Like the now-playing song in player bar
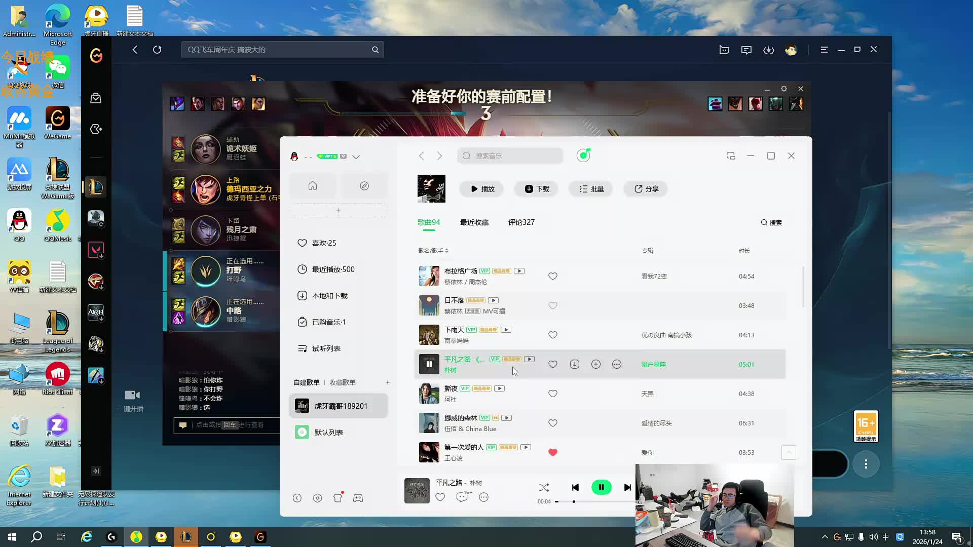Screen dimensions: 973x547 click(x=440, y=497)
